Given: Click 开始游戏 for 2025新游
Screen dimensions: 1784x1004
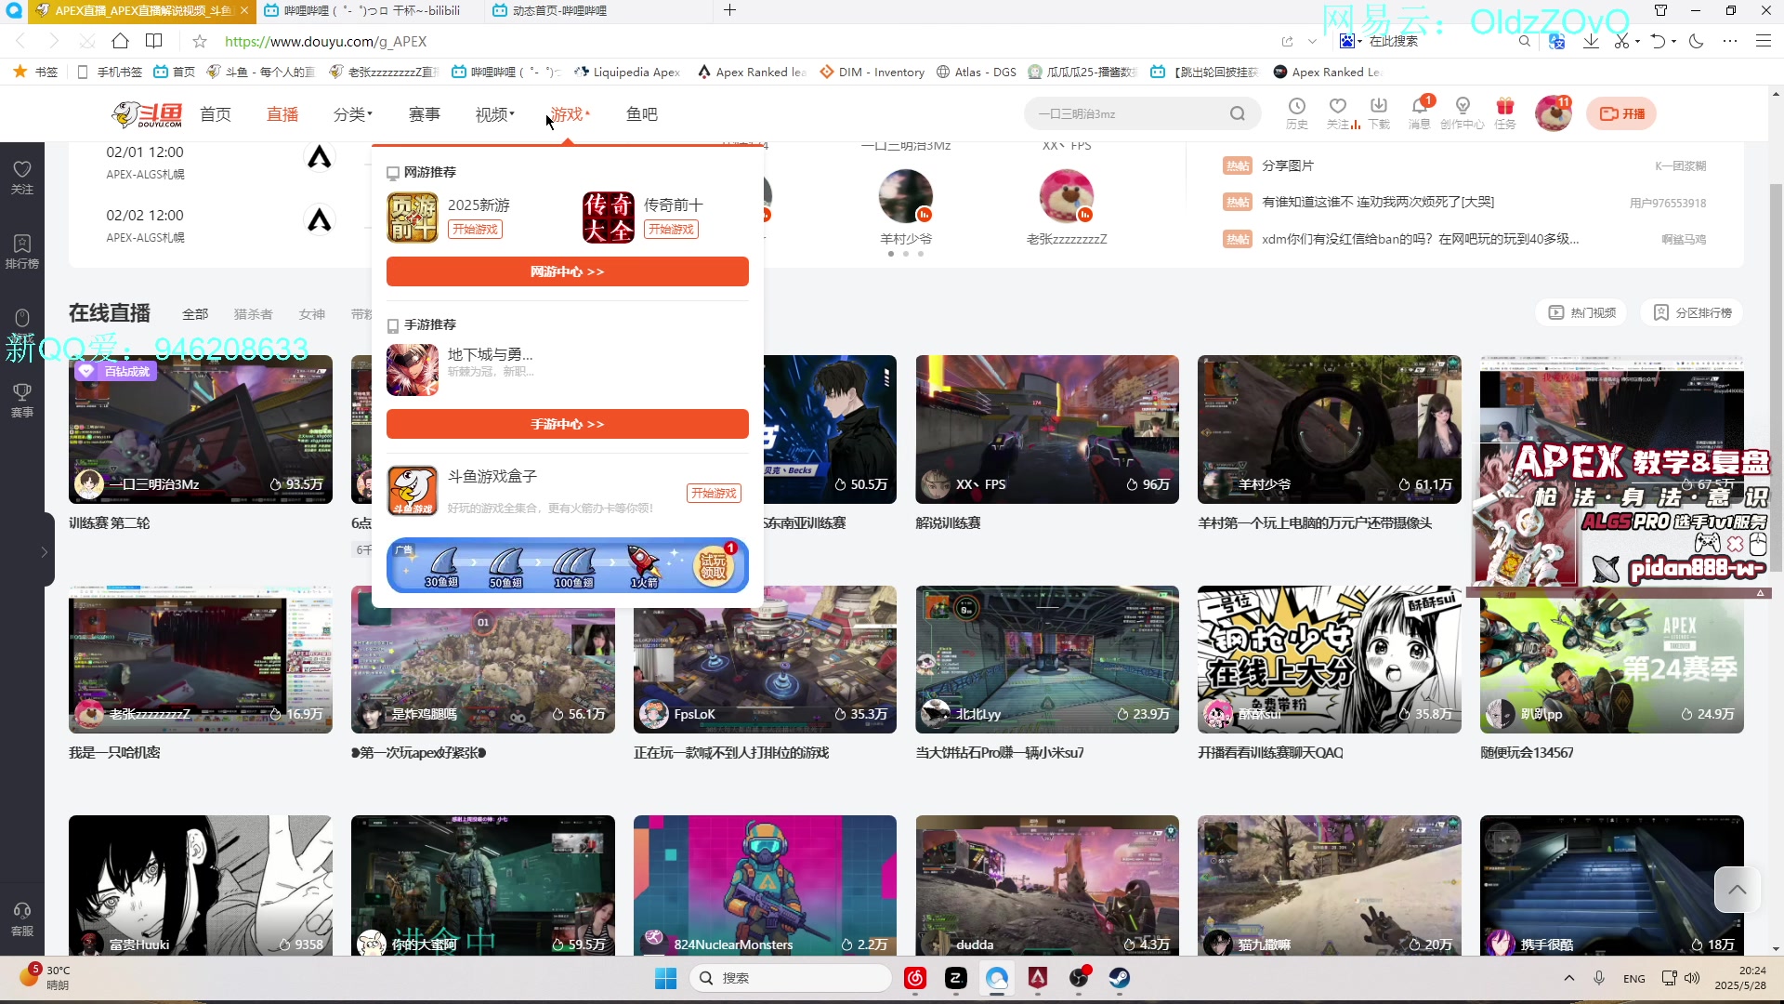Looking at the screenshot, I should coord(475,230).
